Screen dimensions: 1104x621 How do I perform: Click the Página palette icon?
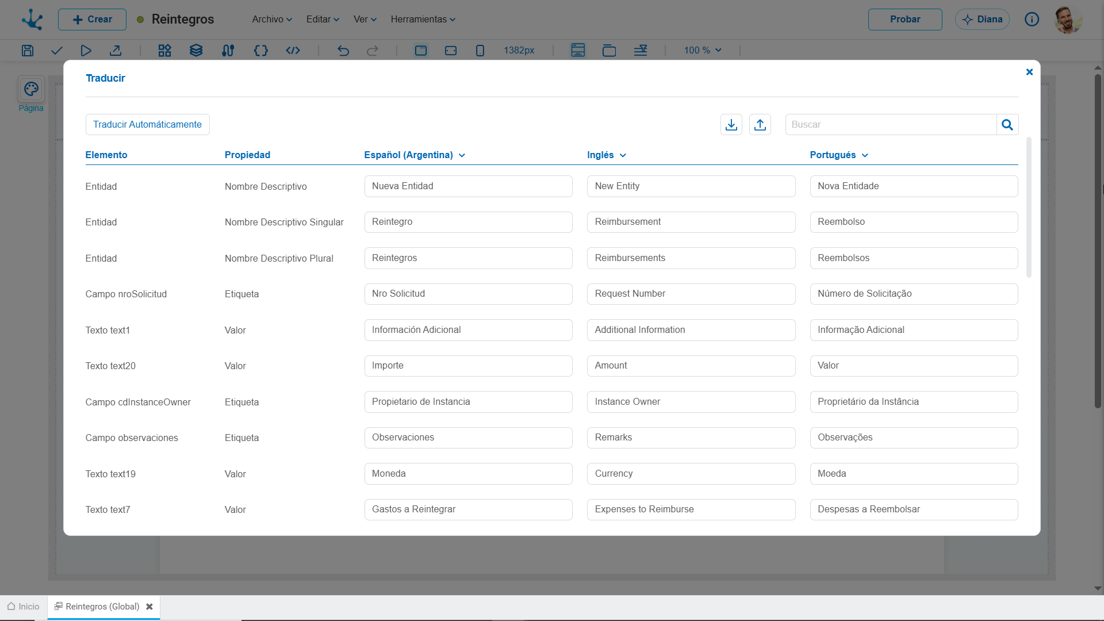coord(31,89)
